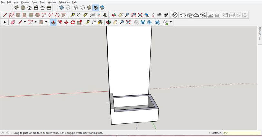Show the V-Ray frame buffer

point(225,15)
